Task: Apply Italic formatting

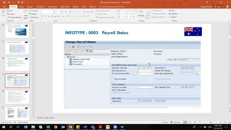Action: [x=46, y=16]
